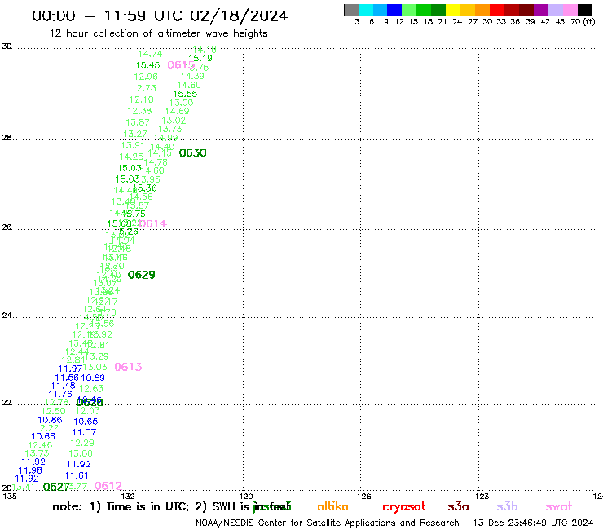Click the blue 10.65 wave height value

tap(86, 422)
